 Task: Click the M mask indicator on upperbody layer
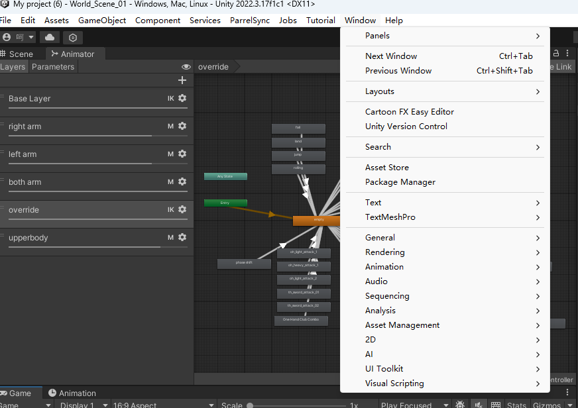(170, 238)
